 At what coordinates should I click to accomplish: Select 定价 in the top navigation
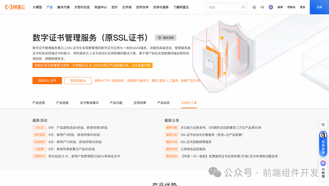[x=114, y=7]
